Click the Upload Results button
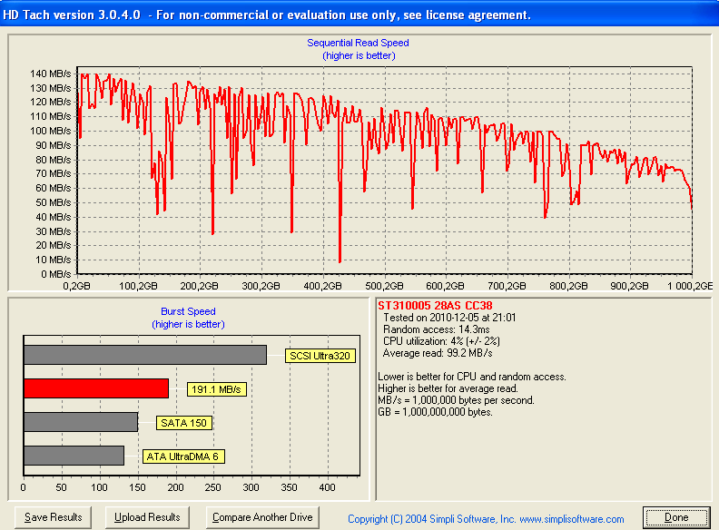Screen dimensions: 719x530 pyautogui.click(x=147, y=517)
